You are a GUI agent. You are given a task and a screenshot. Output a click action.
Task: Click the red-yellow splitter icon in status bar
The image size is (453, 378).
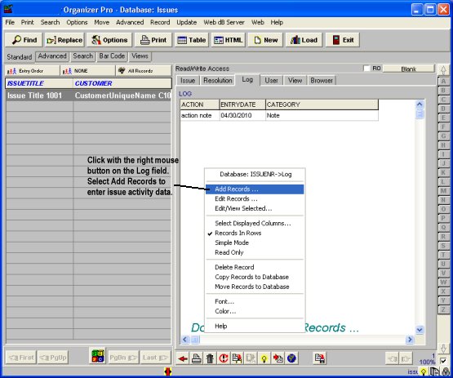(x=168, y=371)
